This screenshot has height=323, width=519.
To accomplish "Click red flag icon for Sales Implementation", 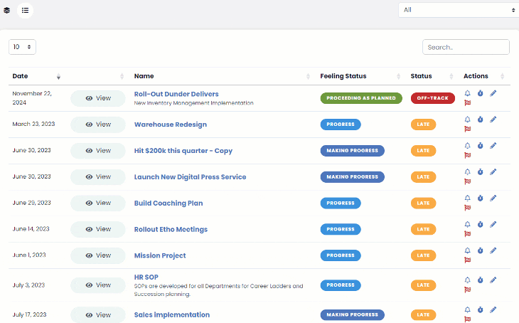I will click(x=467, y=319).
